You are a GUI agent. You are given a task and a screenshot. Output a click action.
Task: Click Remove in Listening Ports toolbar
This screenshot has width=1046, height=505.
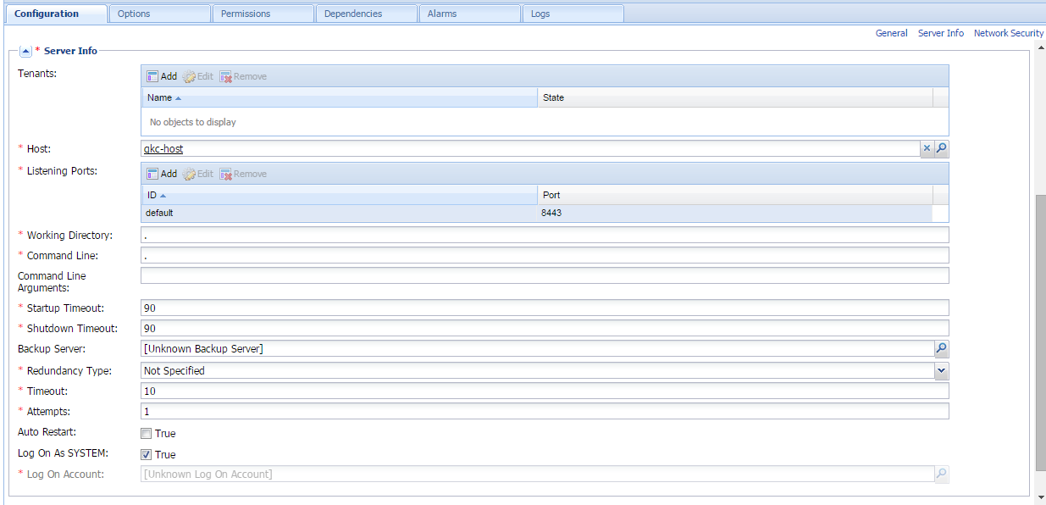(243, 174)
